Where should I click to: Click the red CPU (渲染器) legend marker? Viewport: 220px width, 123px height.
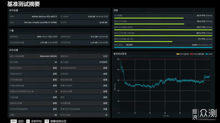click(191, 54)
